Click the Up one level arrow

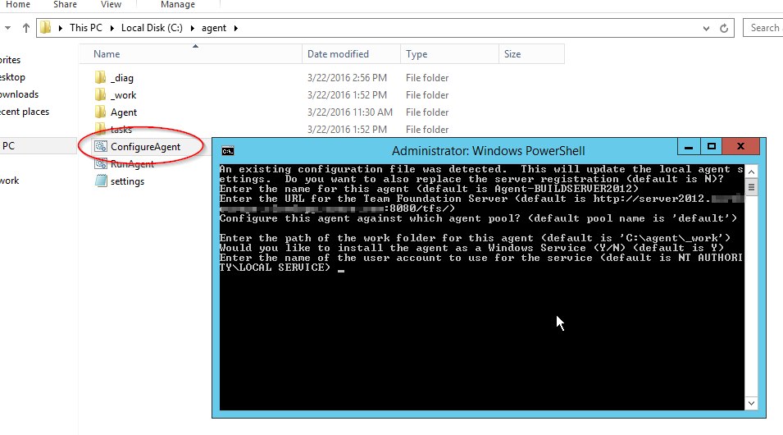26,28
